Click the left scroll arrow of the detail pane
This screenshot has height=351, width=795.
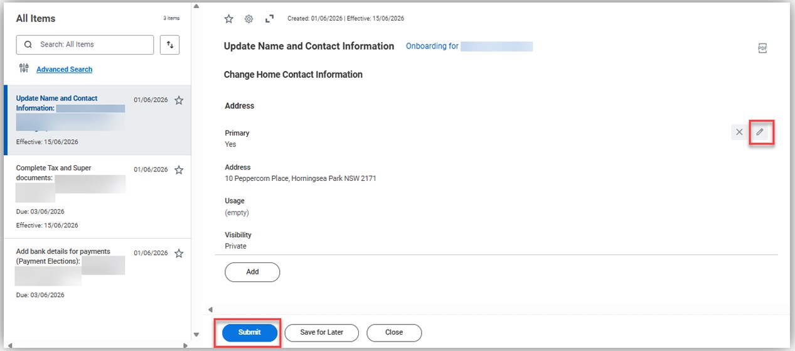(210, 310)
